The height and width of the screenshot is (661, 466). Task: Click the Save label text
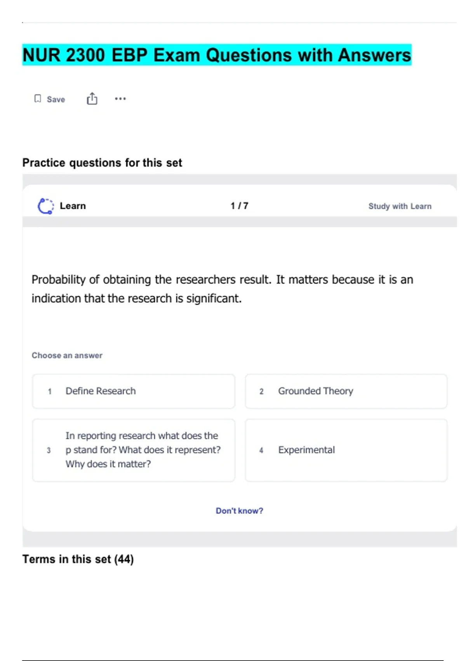(x=56, y=100)
